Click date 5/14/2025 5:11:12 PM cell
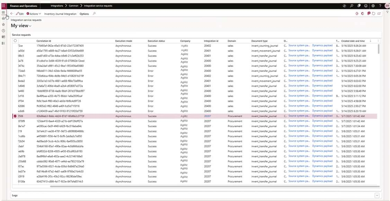 (x=353, y=96)
